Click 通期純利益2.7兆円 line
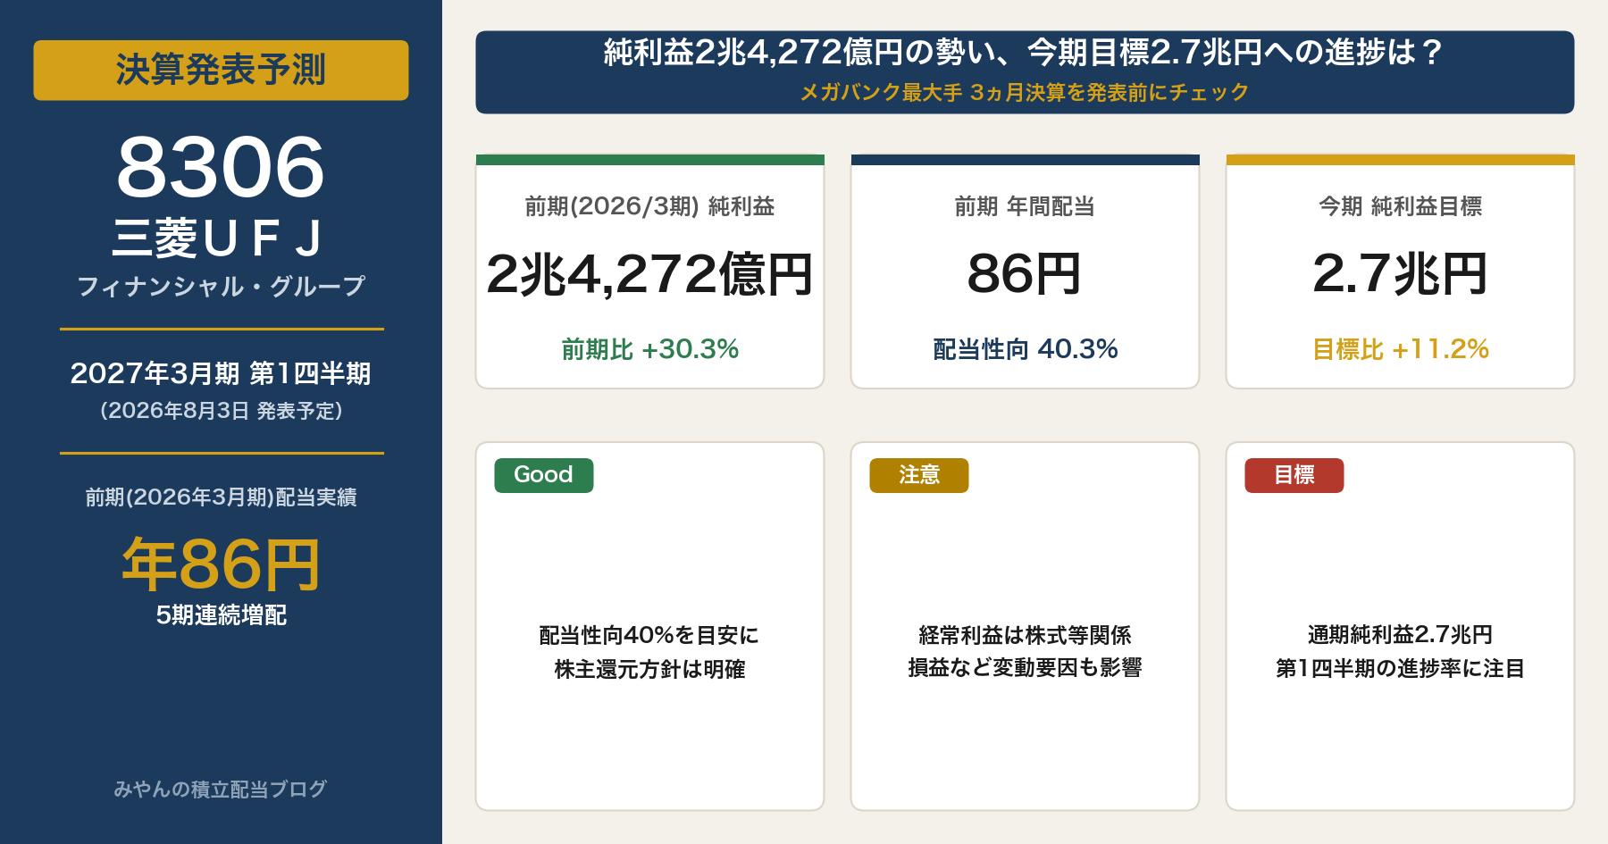The image size is (1608, 844). [x=1400, y=635]
